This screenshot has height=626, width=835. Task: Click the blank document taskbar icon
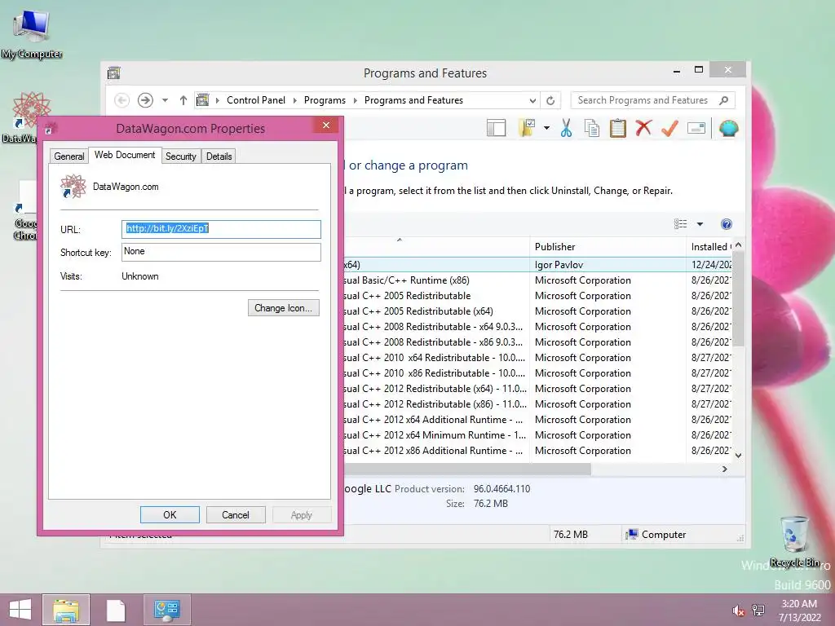[116, 610]
